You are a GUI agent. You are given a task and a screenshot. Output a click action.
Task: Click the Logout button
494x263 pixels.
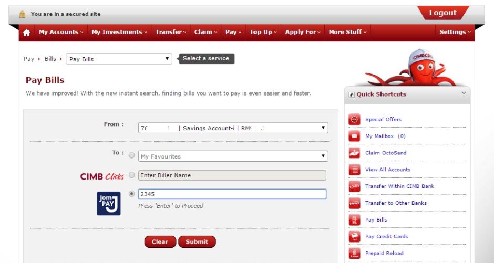[443, 13]
